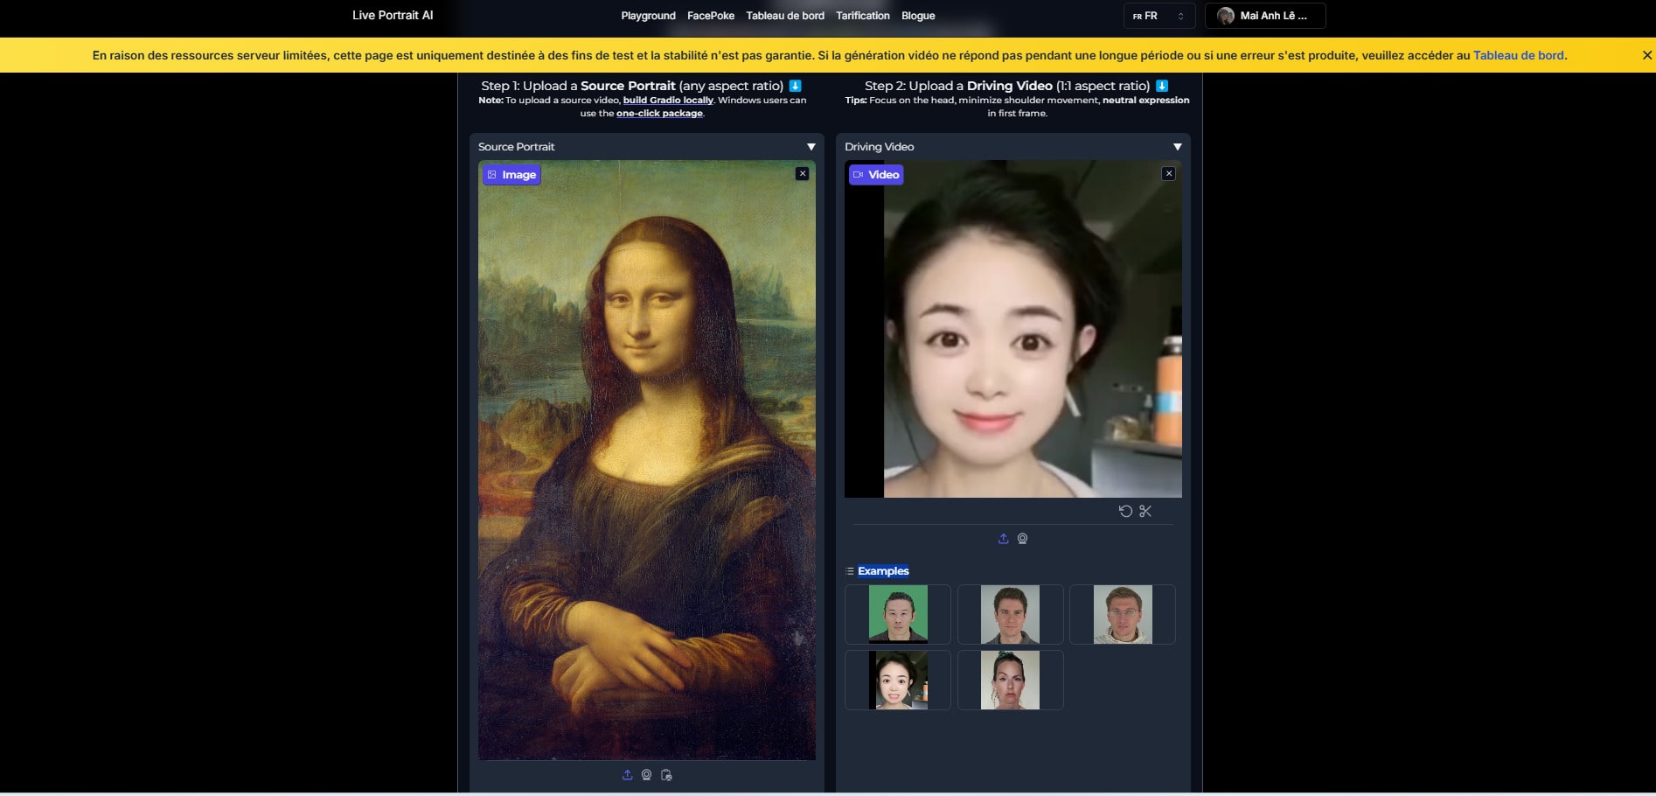The width and height of the screenshot is (1656, 796).
Task: Open the one-click package link
Action: pos(659,113)
